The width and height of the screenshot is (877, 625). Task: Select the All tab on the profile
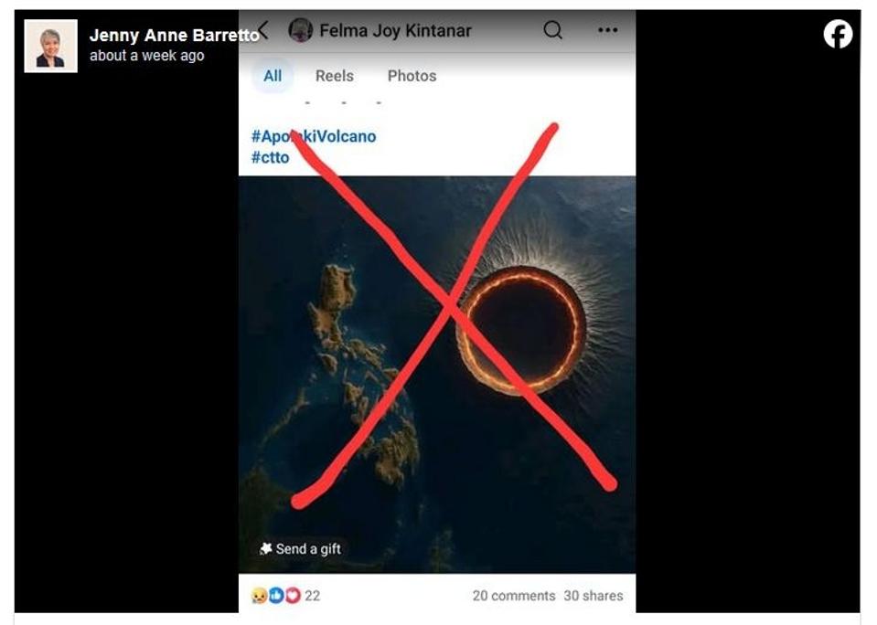[272, 77]
